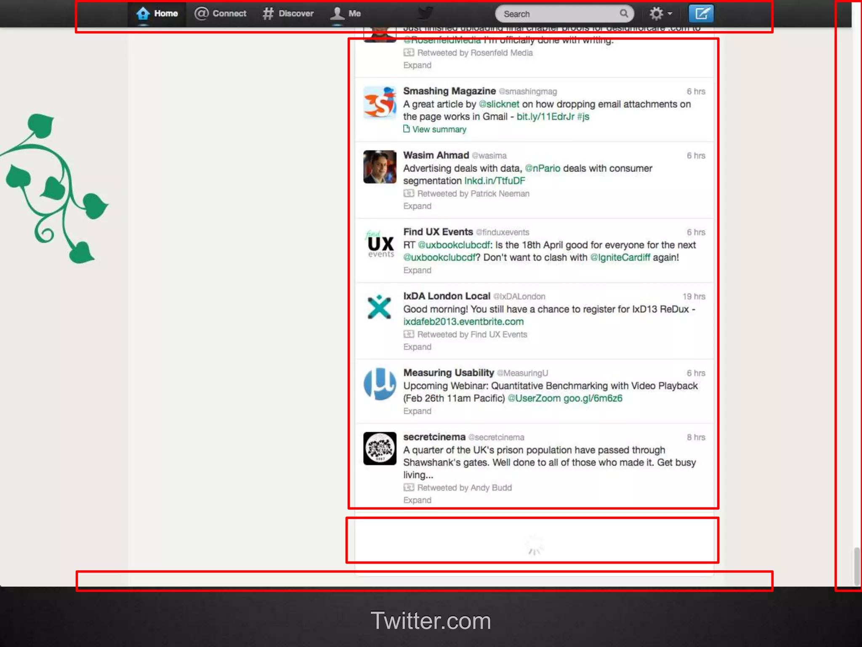Click the retweet icon beside Rosenfeld Media
The height and width of the screenshot is (647, 862).
[x=409, y=53]
